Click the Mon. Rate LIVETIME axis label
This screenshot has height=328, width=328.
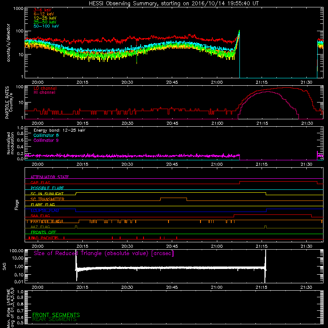[x=10, y=308]
